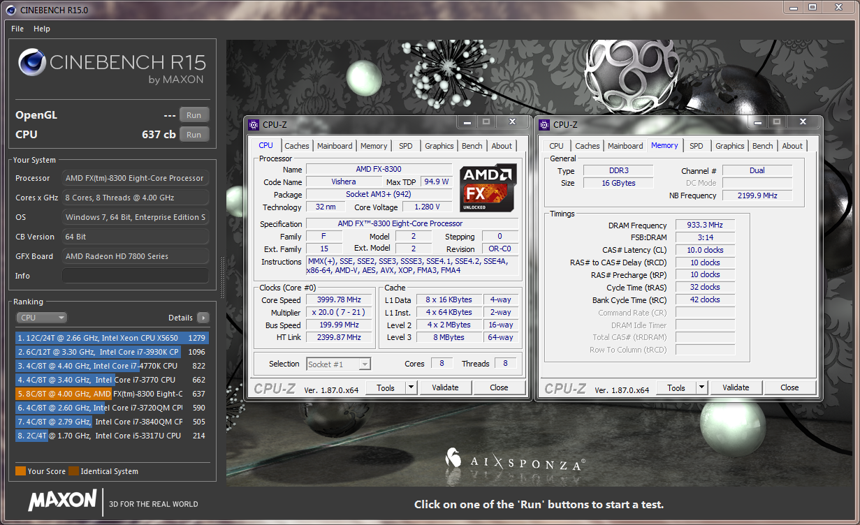Select Intel Core i7-3770 ranking row
Screen dimensions: 860x525
(112, 380)
